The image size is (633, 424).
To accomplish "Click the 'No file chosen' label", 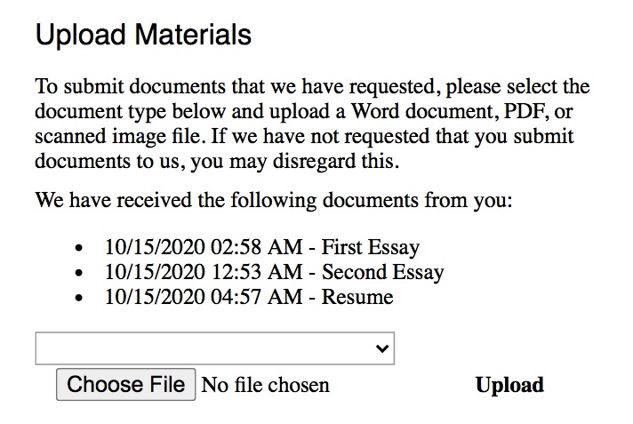I will (x=265, y=385).
